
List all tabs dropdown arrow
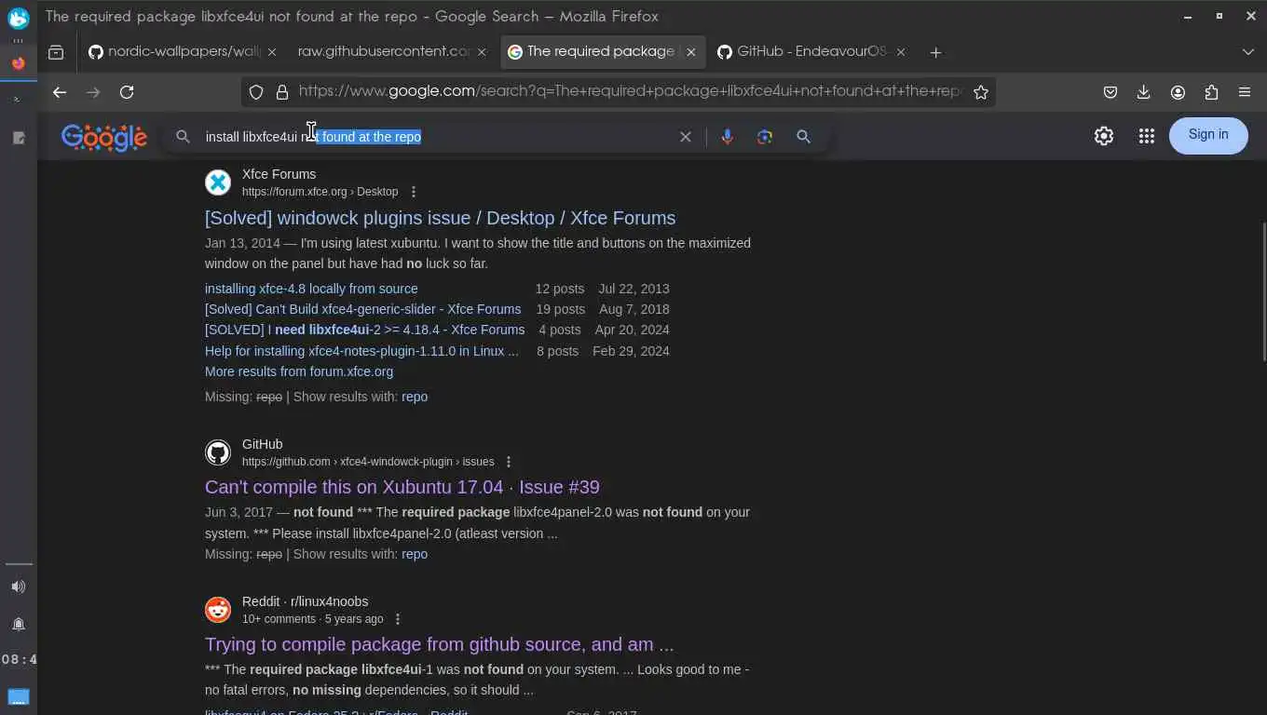click(1248, 52)
